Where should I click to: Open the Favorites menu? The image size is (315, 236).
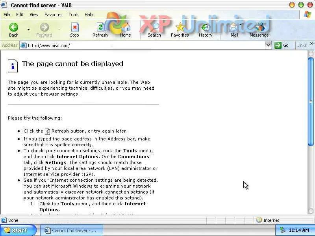click(54, 15)
